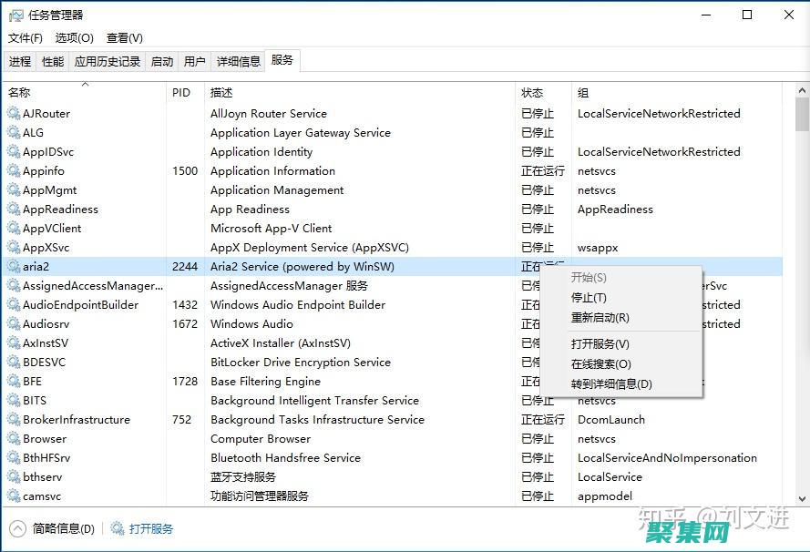Click the aria2 service gear icon
Screen dimensions: 810x552
(x=13, y=266)
